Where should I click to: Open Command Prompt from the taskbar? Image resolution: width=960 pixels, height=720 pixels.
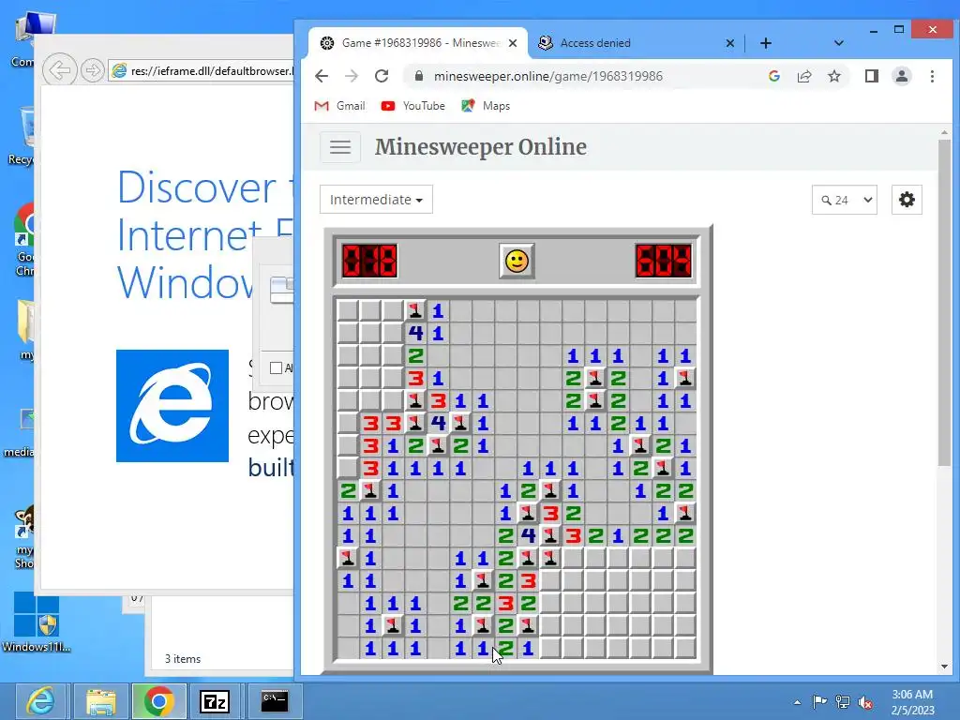[275, 701]
